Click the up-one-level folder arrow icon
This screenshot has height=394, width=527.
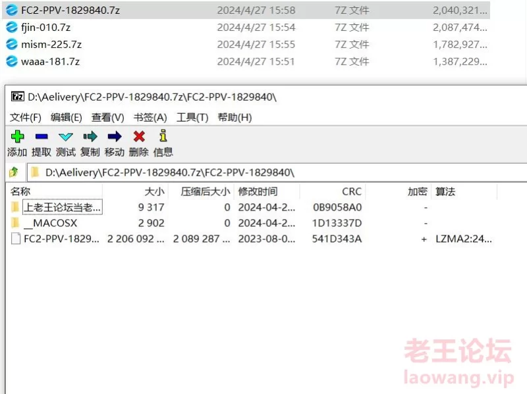click(14, 172)
